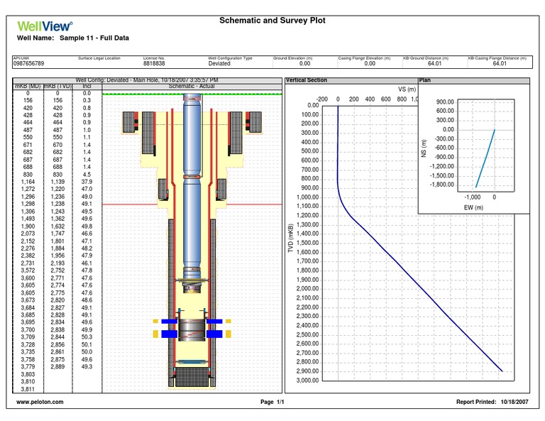Click the KB-Ground Distance value 64.01

tap(434, 63)
